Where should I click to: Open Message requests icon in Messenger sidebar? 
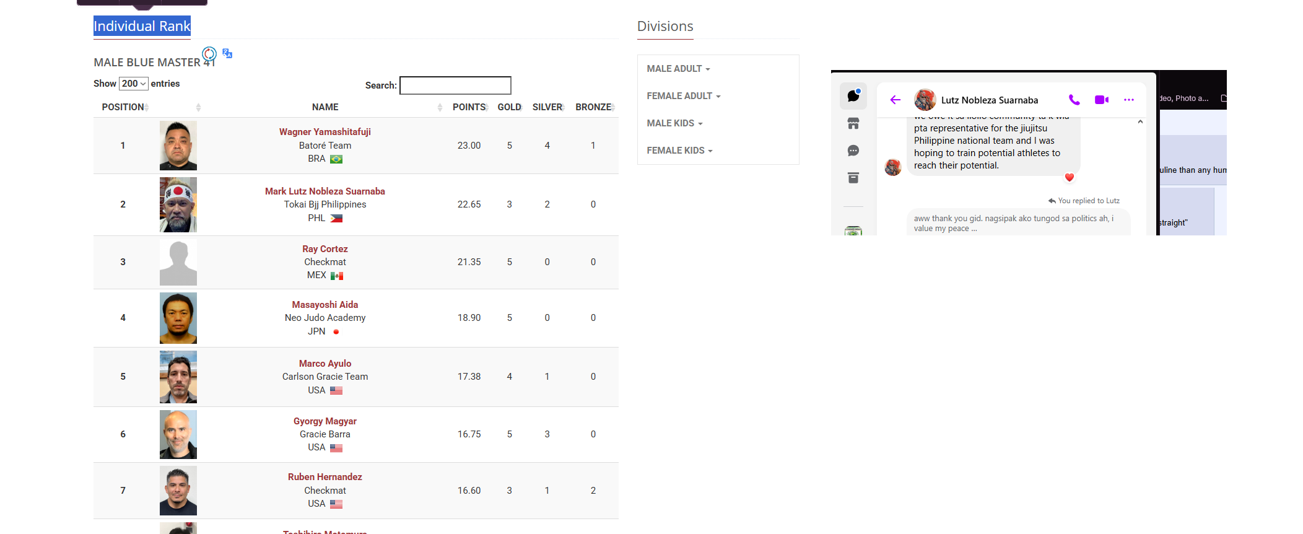pos(853,151)
